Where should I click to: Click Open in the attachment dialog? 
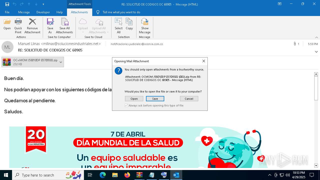(x=134, y=99)
